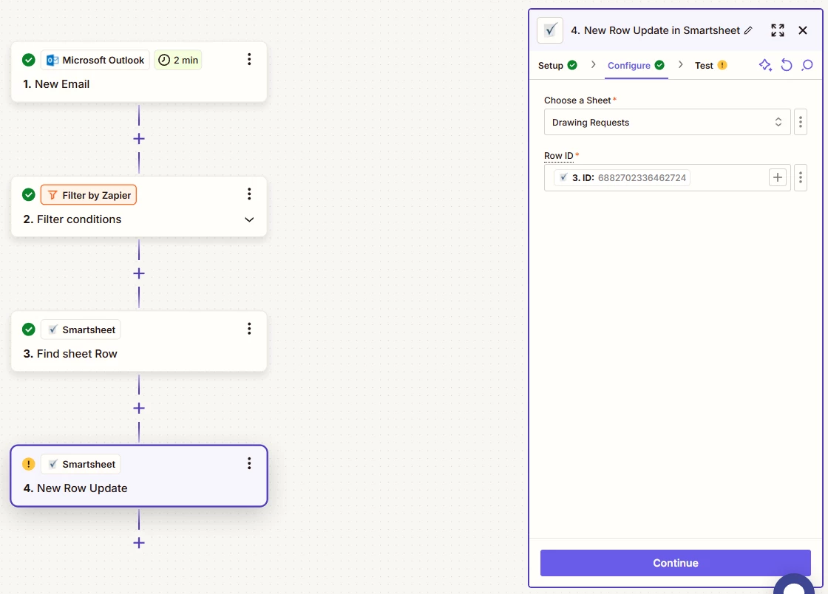The width and height of the screenshot is (828, 594).
Task: Open AI assistant sparkle icon in panel
Action: pyautogui.click(x=765, y=65)
